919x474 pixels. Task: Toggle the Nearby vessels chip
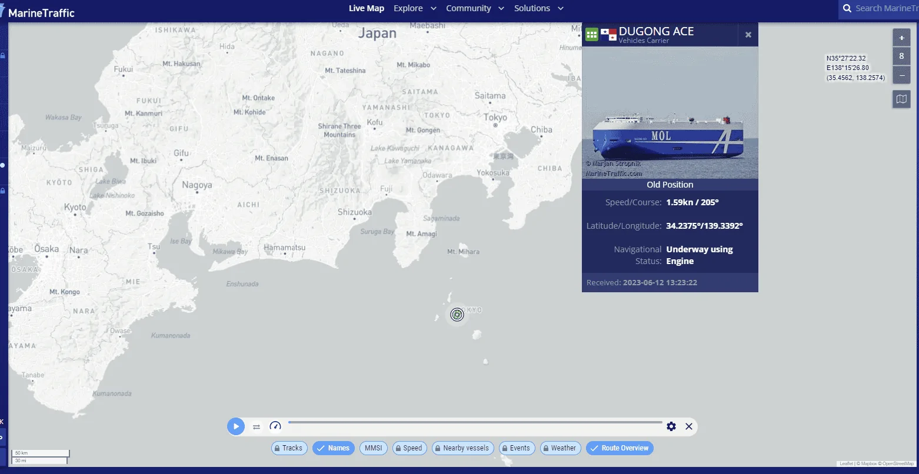pyautogui.click(x=463, y=448)
